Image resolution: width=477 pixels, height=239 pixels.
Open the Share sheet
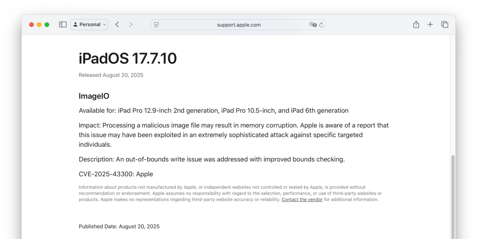(416, 24)
